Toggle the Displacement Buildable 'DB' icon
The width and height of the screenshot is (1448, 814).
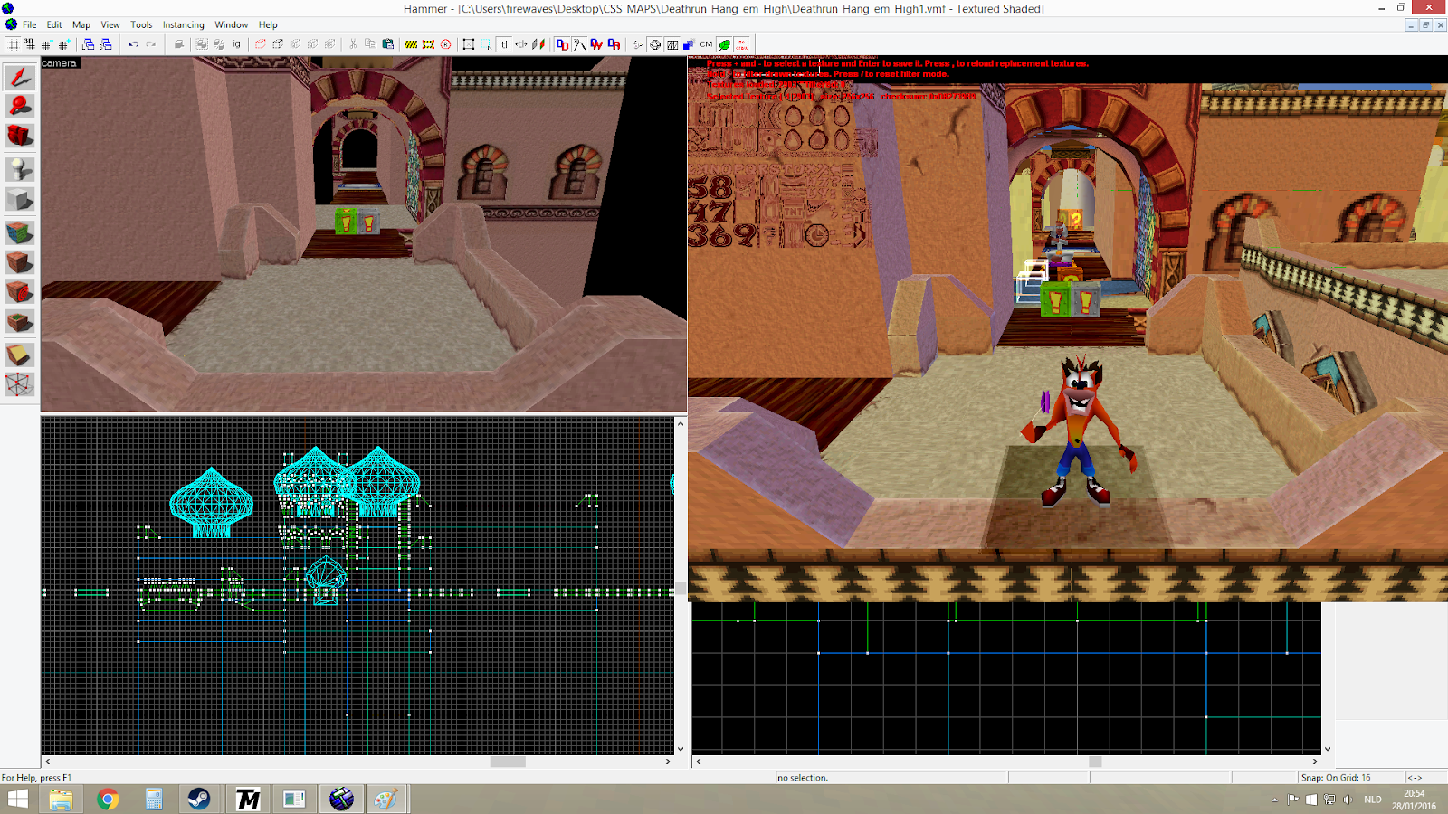(614, 44)
